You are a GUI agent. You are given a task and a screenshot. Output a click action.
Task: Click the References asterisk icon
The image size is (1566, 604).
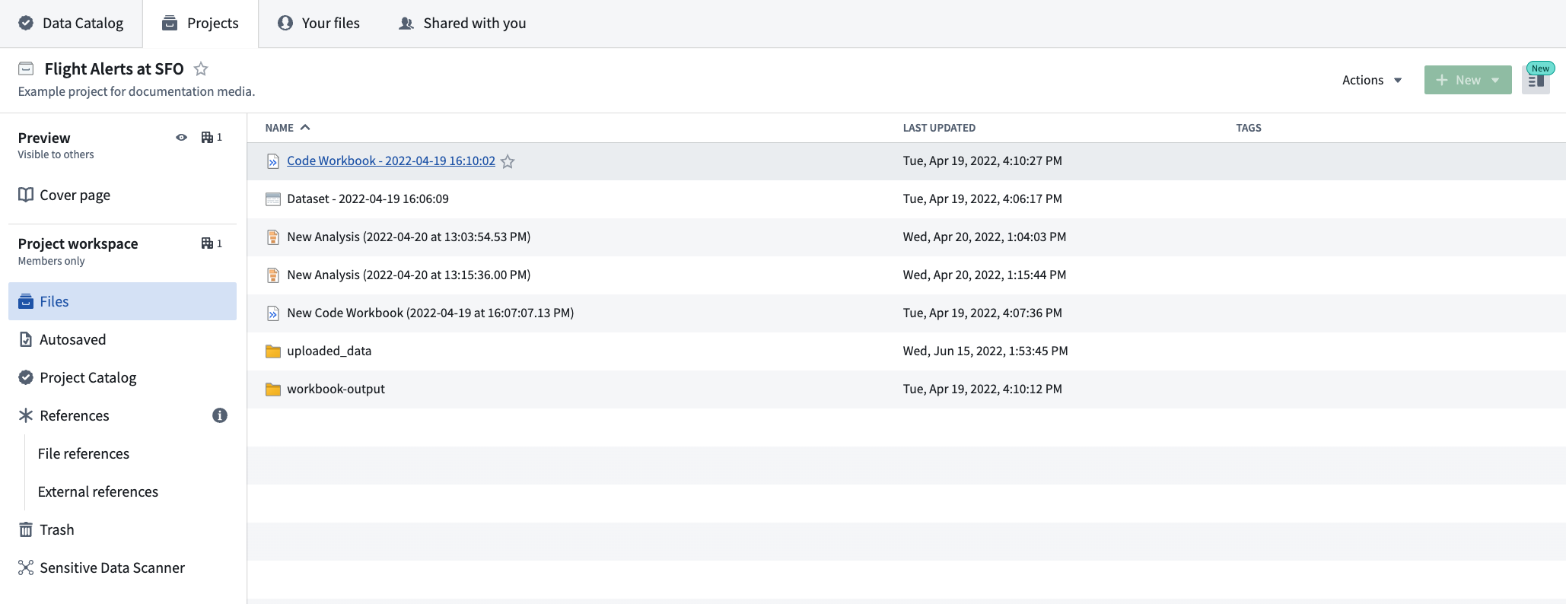(x=26, y=415)
